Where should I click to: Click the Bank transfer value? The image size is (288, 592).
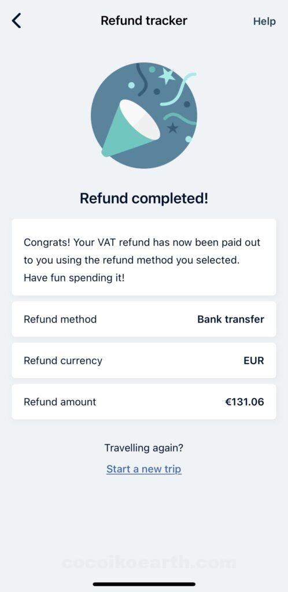point(231,319)
